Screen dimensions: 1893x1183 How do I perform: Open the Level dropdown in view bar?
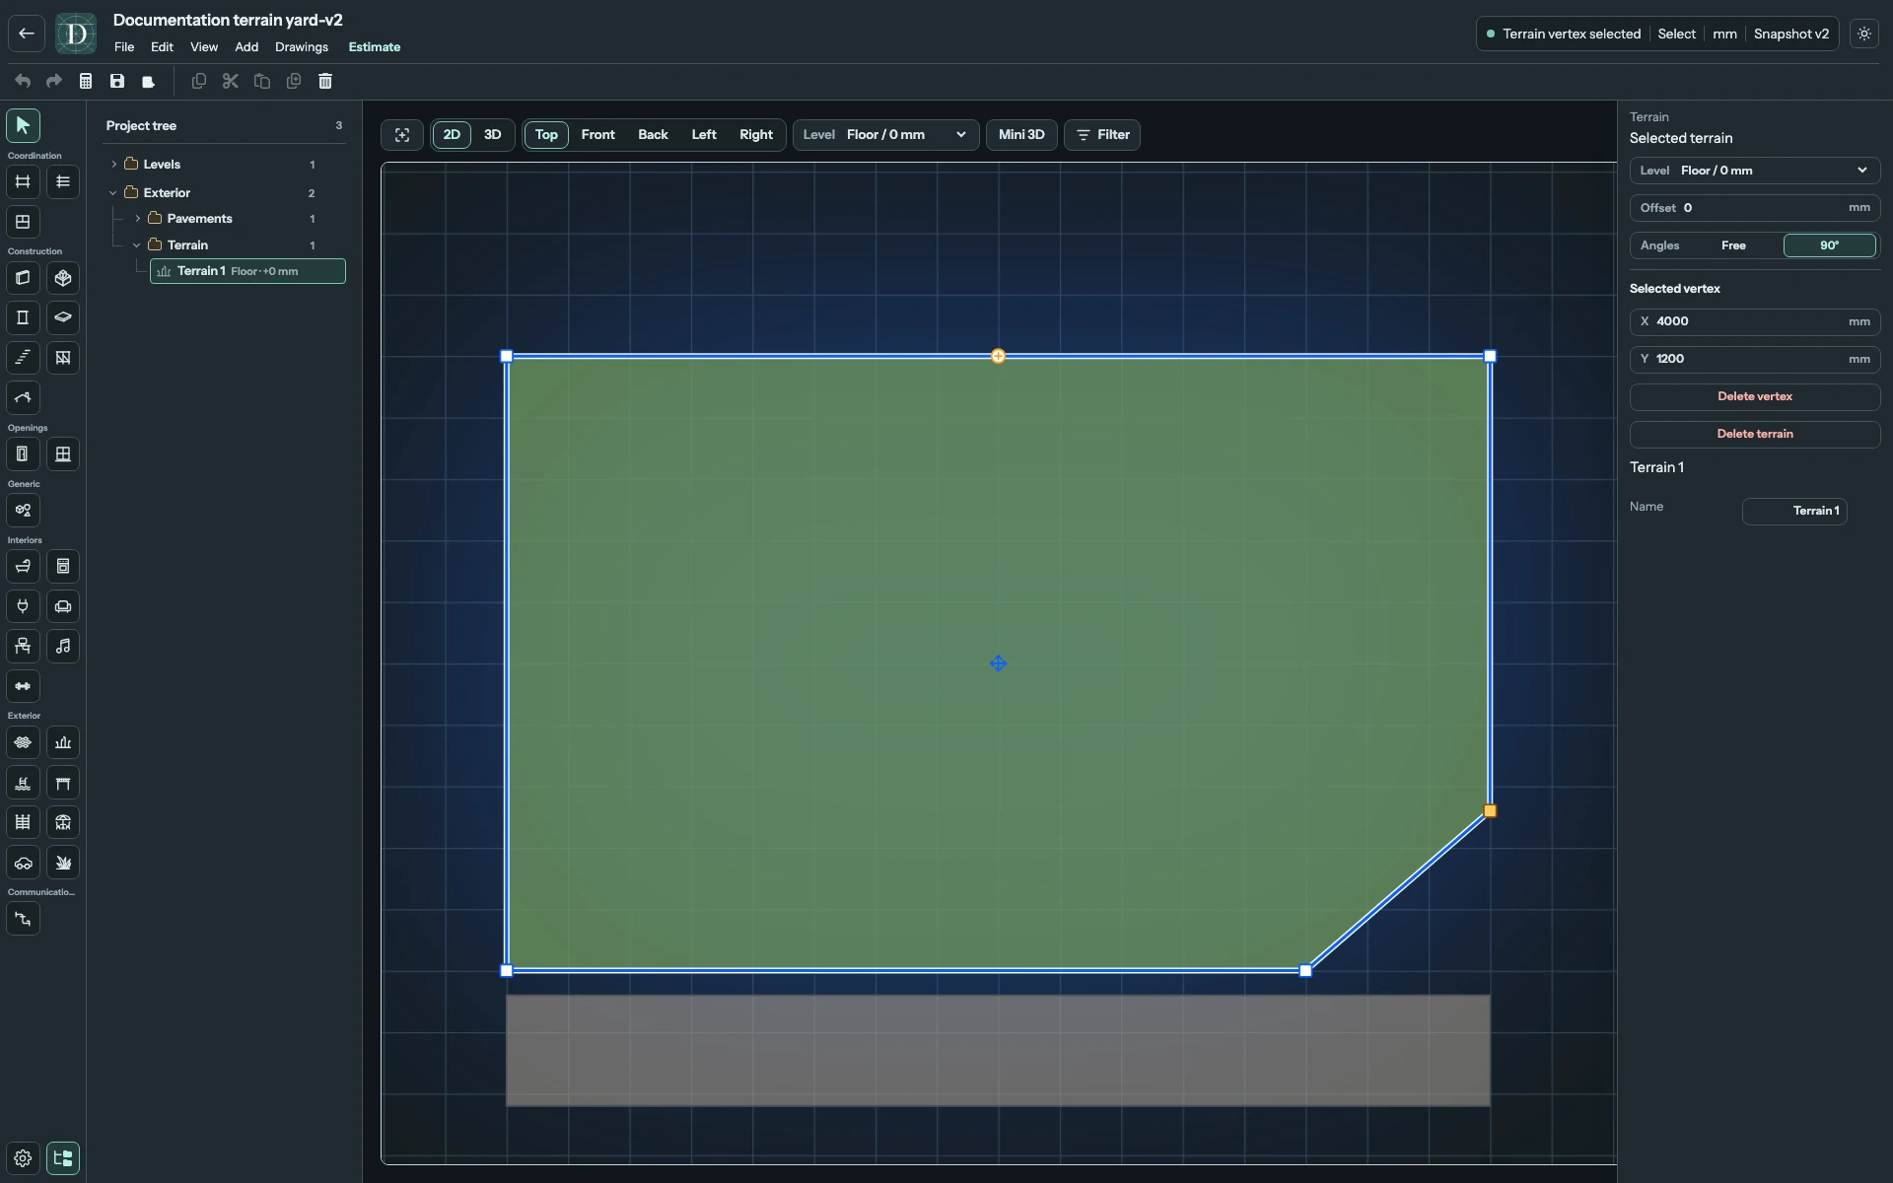coord(886,135)
